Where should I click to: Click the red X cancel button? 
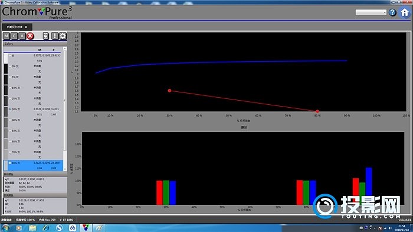[30, 36]
